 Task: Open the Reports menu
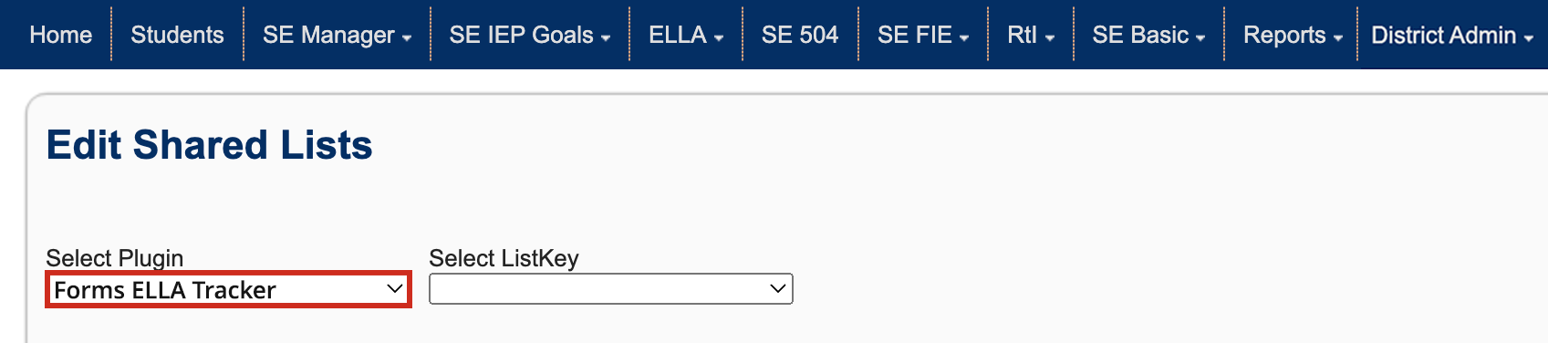click(x=1292, y=35)
